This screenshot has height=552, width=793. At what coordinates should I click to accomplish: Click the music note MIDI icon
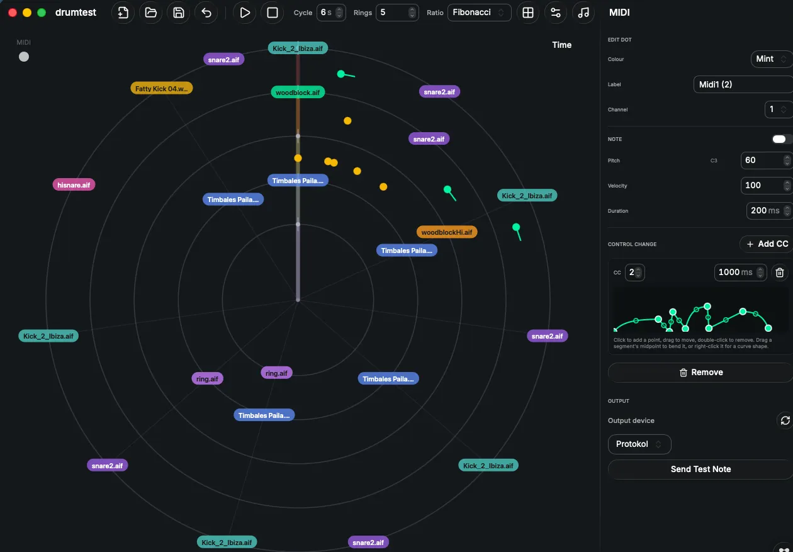tap(583, 13)
